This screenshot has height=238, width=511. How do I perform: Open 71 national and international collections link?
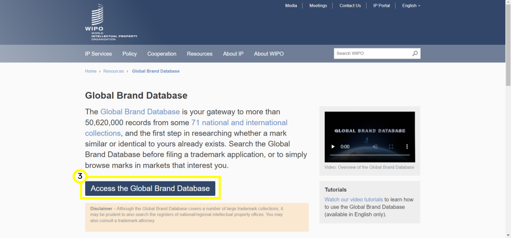tap(186, 128)
